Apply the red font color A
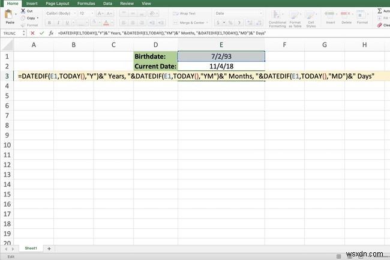Viewport: 390px width, 260px height. 106,23
